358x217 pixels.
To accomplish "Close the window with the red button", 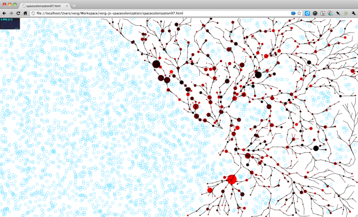I will pos(4,4).
